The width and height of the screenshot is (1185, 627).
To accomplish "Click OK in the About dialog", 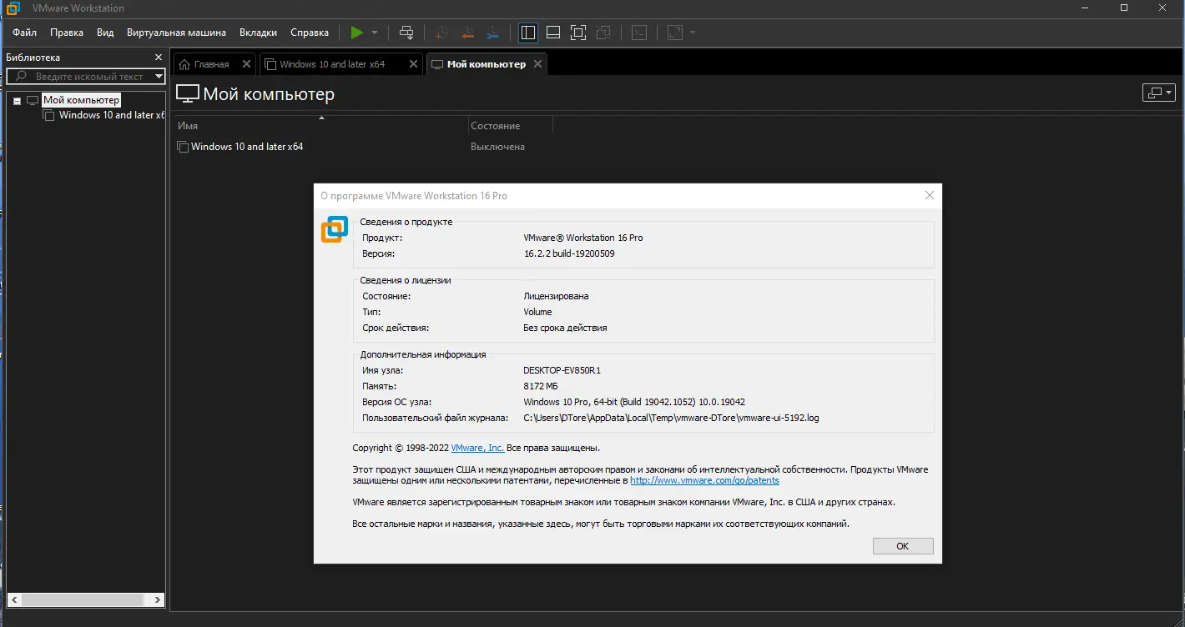I will (x=903, y=546).
